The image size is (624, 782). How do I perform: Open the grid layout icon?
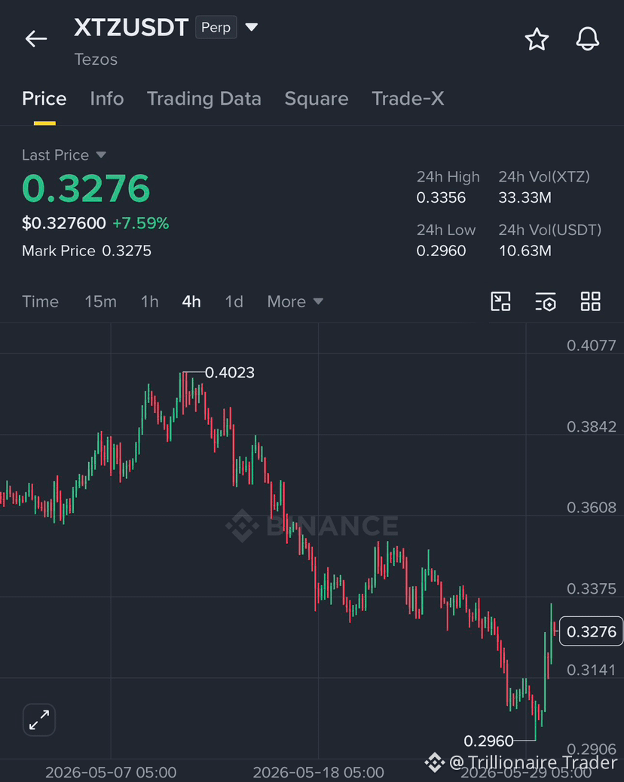[x=591, y=301]
